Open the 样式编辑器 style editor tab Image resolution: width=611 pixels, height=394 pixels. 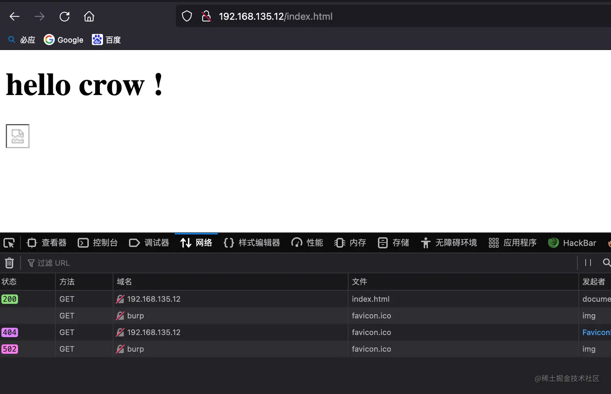(x=252, y=243)
